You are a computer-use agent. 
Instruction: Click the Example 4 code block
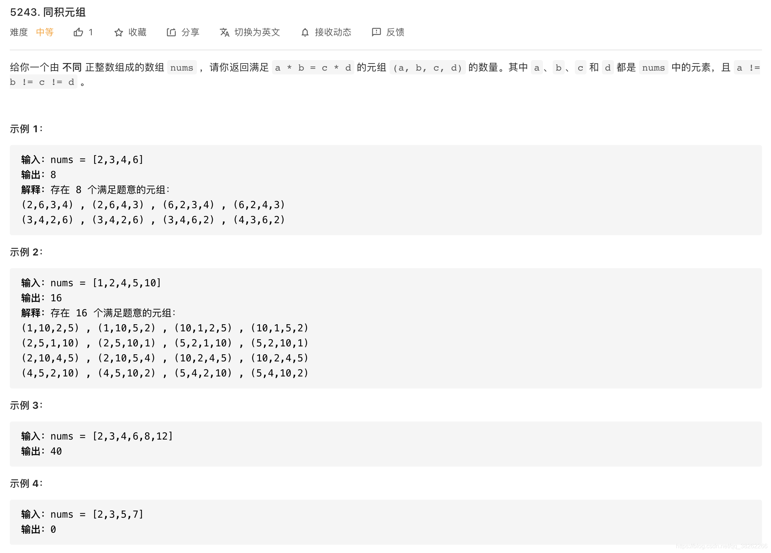(x=385, y=522)
